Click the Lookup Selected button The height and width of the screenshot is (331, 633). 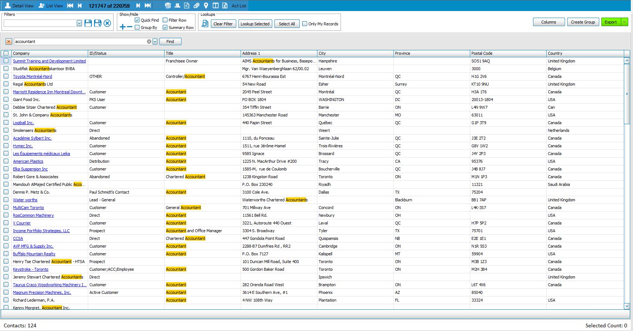tap(255, 24)
